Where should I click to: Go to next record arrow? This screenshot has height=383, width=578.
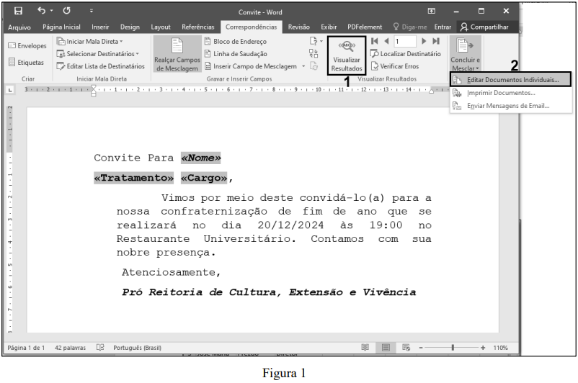click(424, 42)
